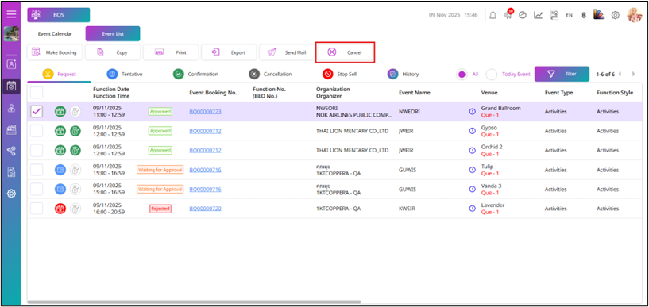Open the Confirmation status tab
Screen dimensions: 649x307
pos(195,74)
